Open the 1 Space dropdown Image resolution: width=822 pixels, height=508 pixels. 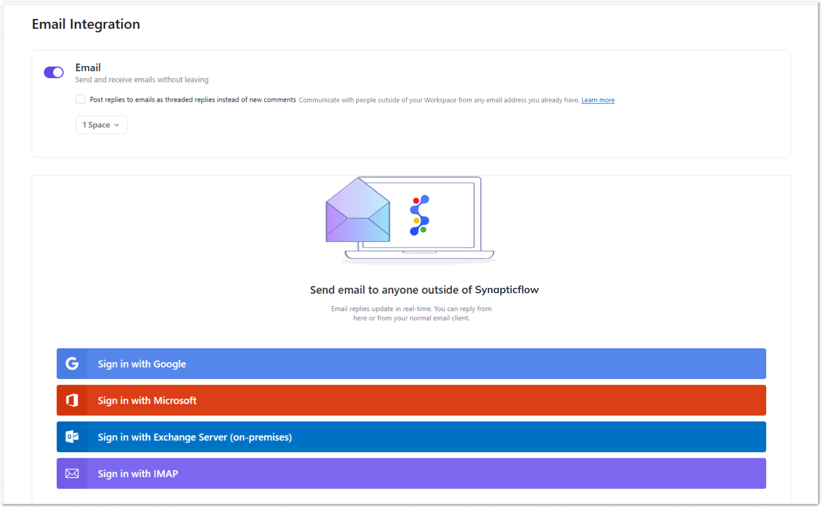coord(101,125)
